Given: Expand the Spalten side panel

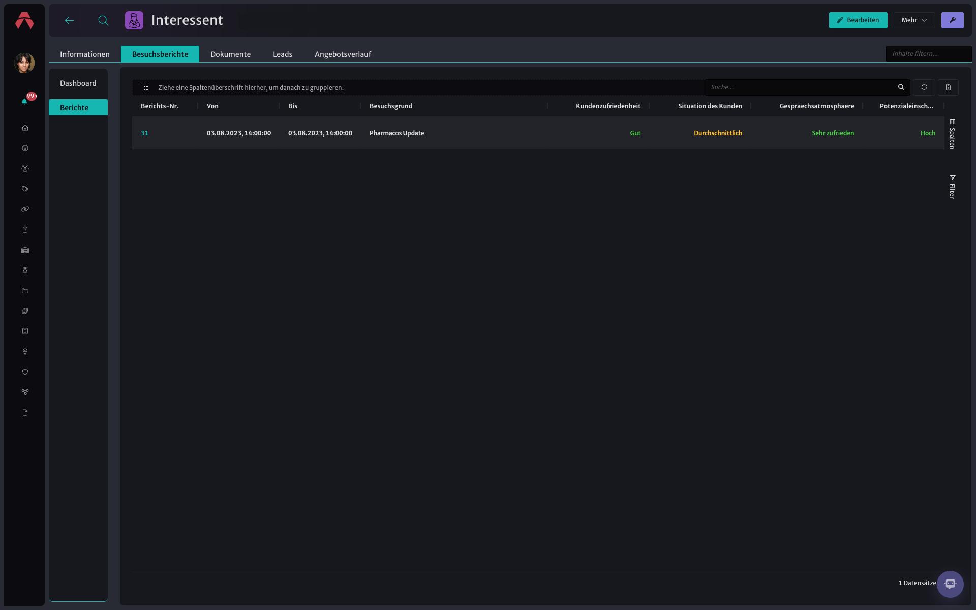Looking at the screenshot, I should point(952,134).
